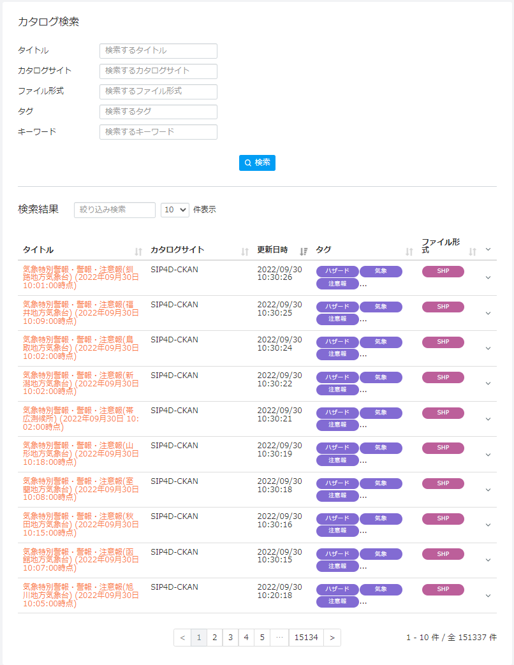Open the 函館地方気象台 catalog entry

point(80,560)
